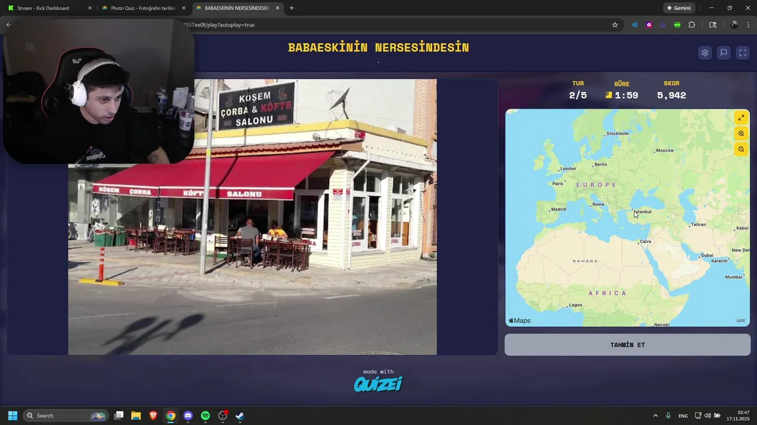Open the quiz settings gear
This screenshot has height=425, width=757.
(x=704, y=53)
